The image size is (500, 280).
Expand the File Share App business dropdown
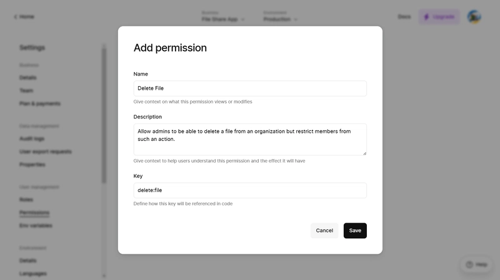[223, 19]
